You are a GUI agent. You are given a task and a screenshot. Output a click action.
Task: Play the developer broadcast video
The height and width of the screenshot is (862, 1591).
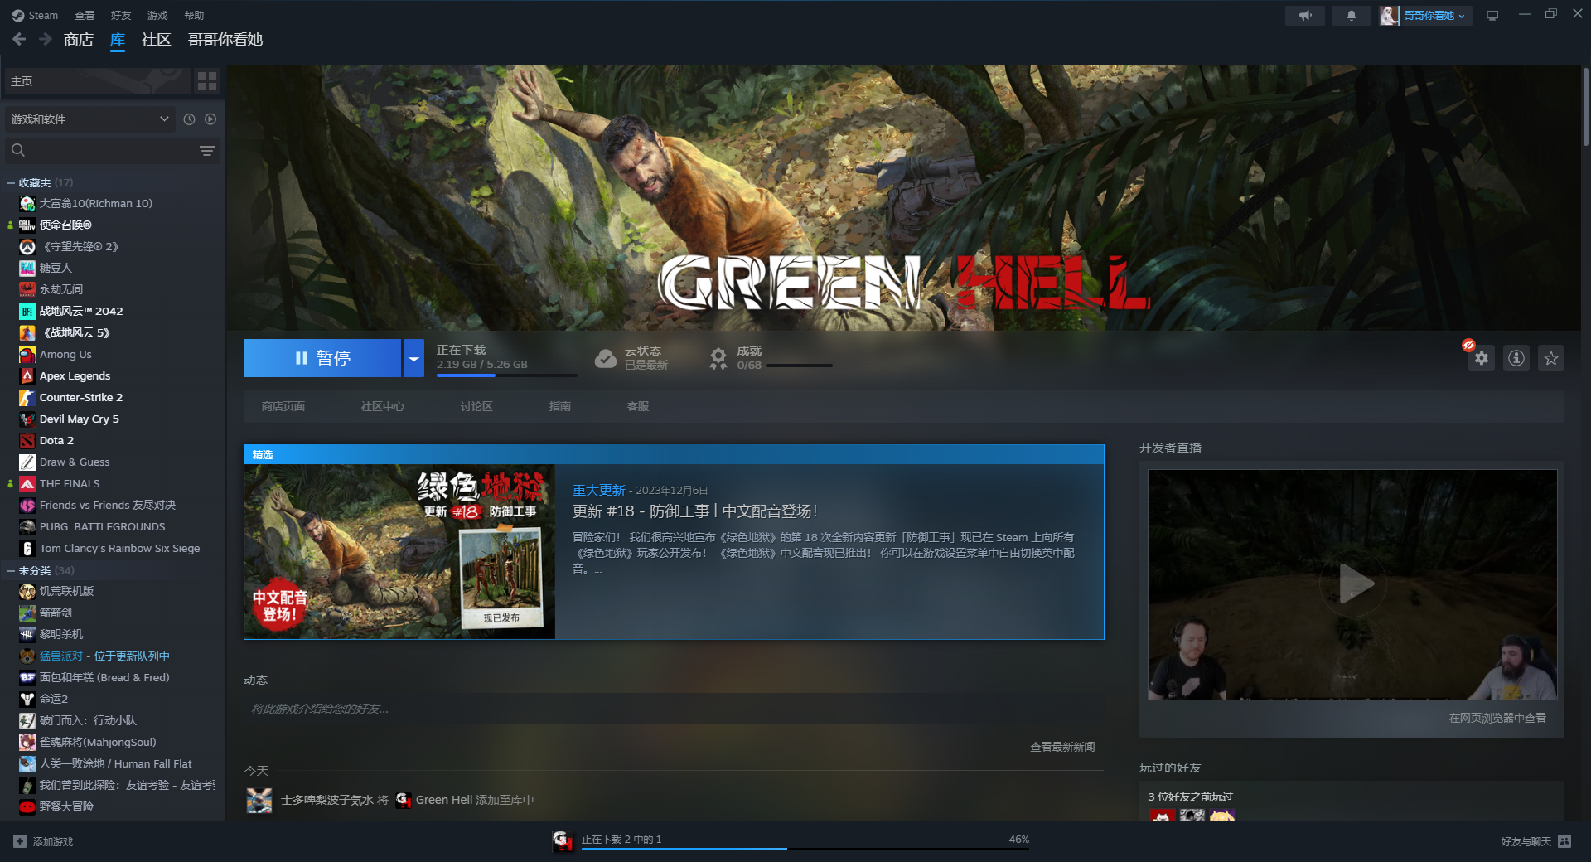pyautogui.click(x=1352, y=584)
